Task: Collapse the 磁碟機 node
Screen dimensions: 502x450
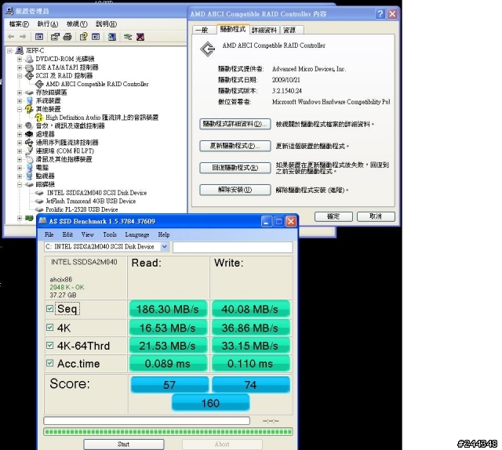Action: [20, 184]
